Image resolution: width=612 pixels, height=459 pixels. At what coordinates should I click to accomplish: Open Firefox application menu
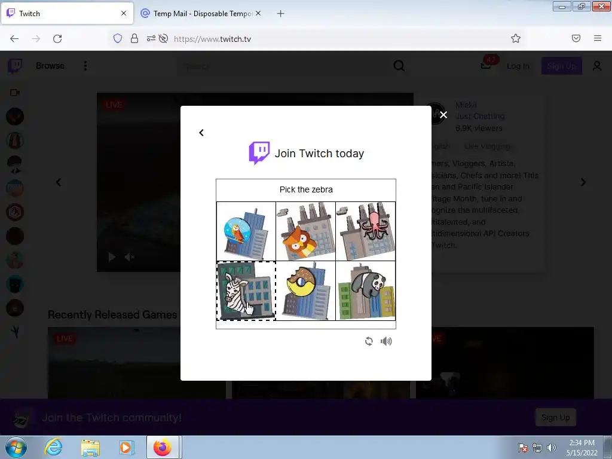pyautogui.click(x=598, y=38)
